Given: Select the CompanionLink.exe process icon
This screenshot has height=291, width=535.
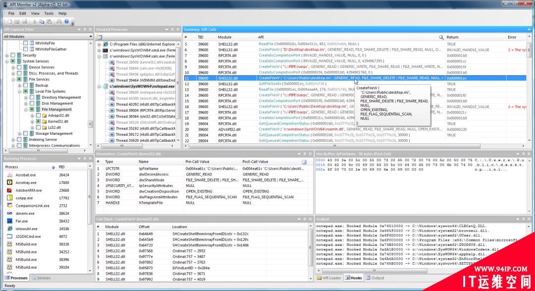Looking at the screenshot, I should pos(9,206).
